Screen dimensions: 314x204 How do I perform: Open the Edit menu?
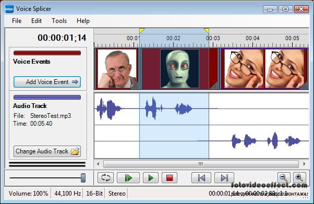pos(37,21)
